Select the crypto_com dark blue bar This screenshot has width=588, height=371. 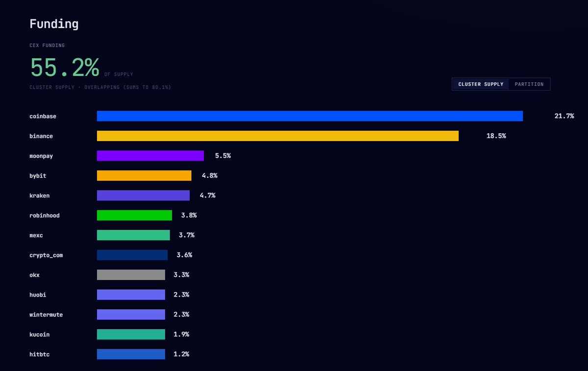tap(132, 255)
